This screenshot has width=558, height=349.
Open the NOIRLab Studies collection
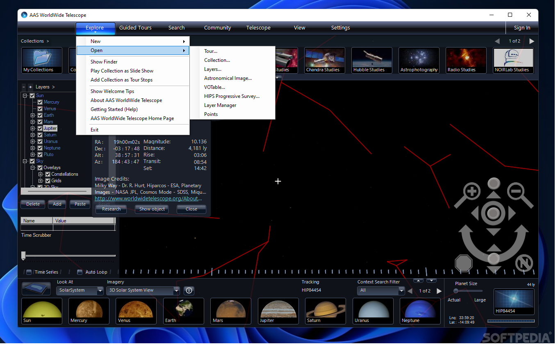pos(513,61)
